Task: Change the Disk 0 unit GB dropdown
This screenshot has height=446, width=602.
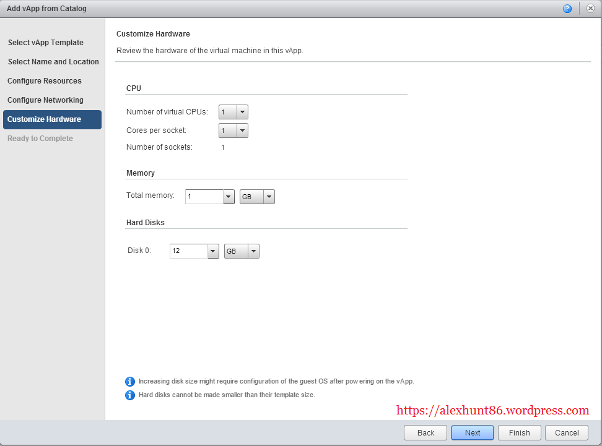Action: click(x=242, y=251)
